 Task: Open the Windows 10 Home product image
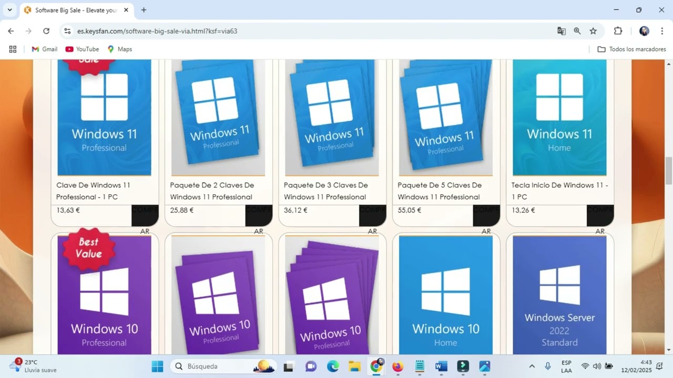point(446,295)
